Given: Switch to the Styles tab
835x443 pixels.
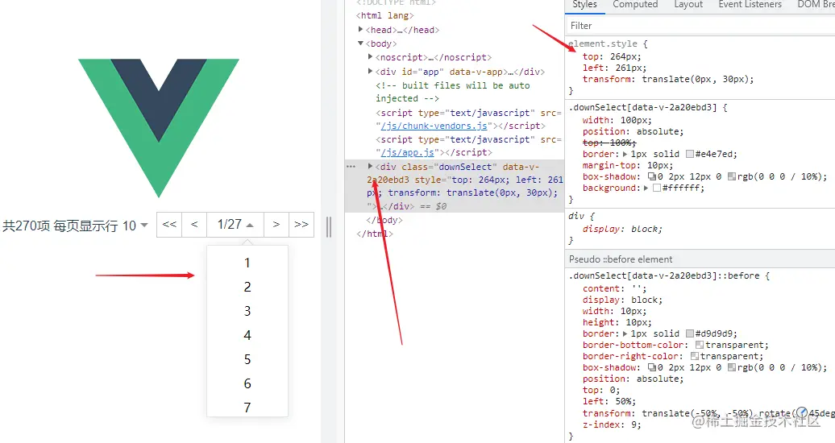Looking at the screenshot, I should (584, 4).
